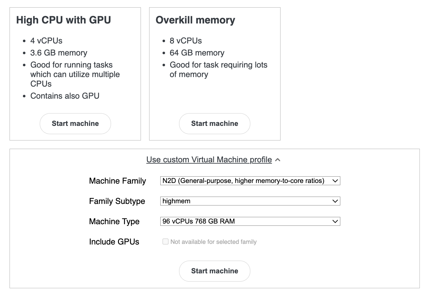
Task: Click the Family Subtype dropdown arrow
Action: (335, 201)
